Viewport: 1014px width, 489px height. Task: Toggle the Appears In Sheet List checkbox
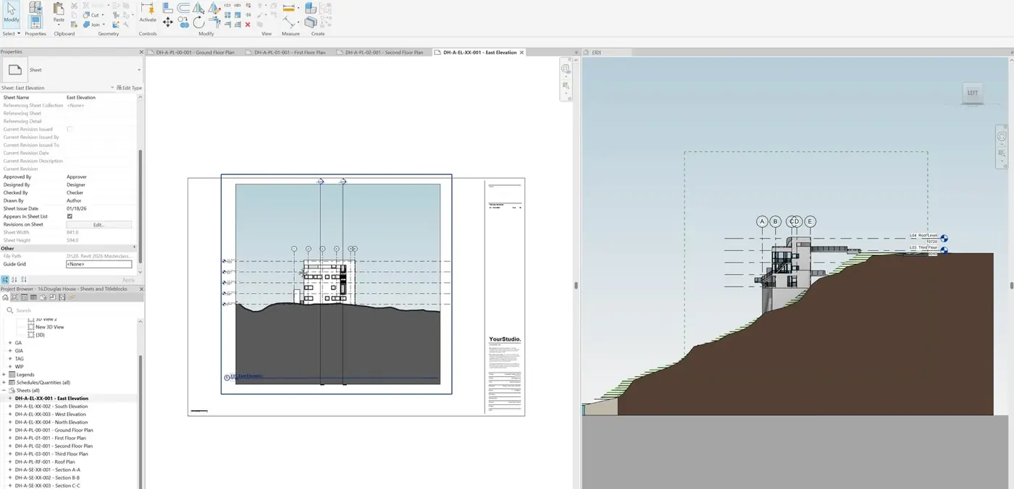click(70, 216)
